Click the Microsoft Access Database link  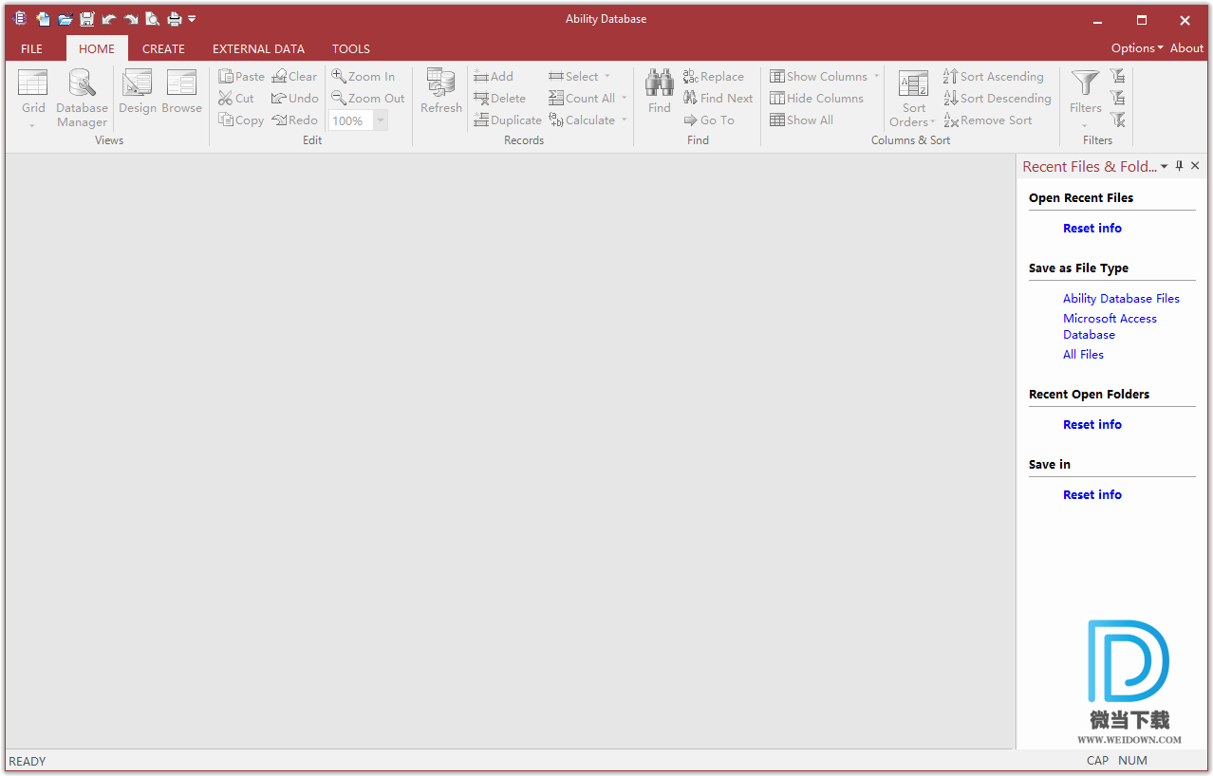pyautogui.click(x=1110, y=326)
